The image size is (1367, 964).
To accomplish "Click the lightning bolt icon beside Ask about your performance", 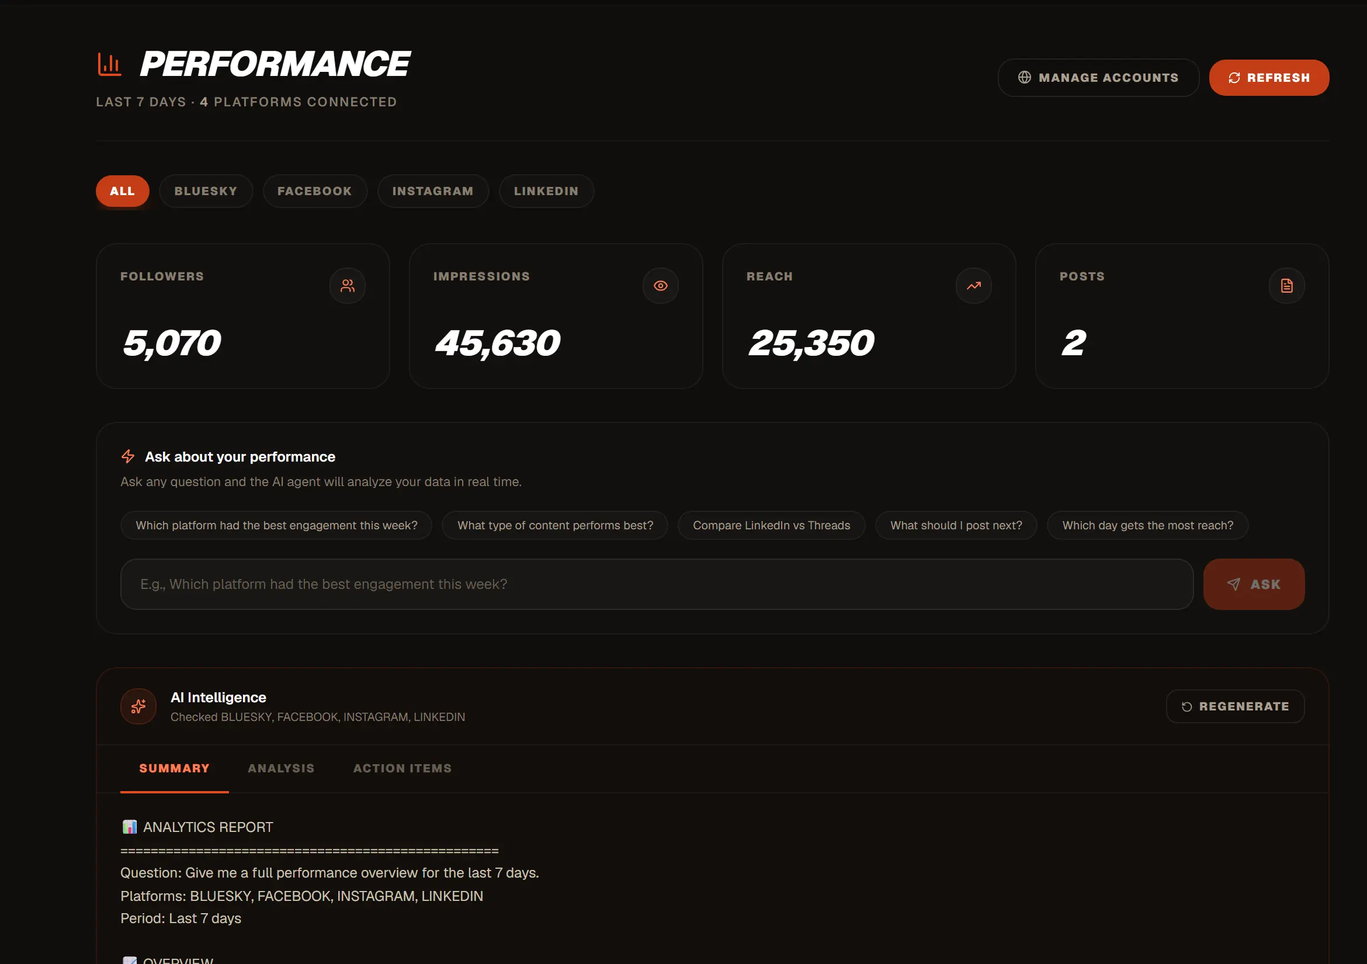I will point(128,457).
